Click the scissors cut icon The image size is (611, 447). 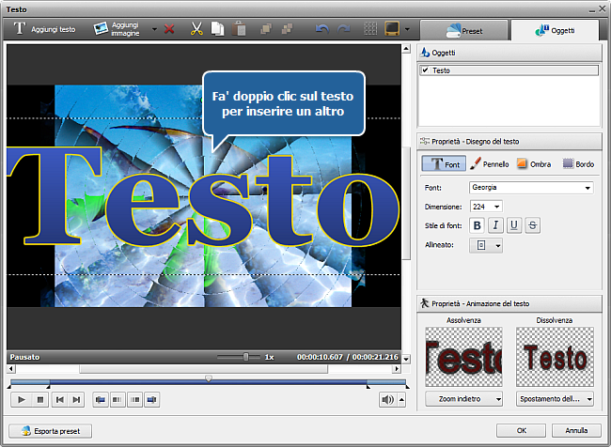pyautogui.click(x=196, y=30)
